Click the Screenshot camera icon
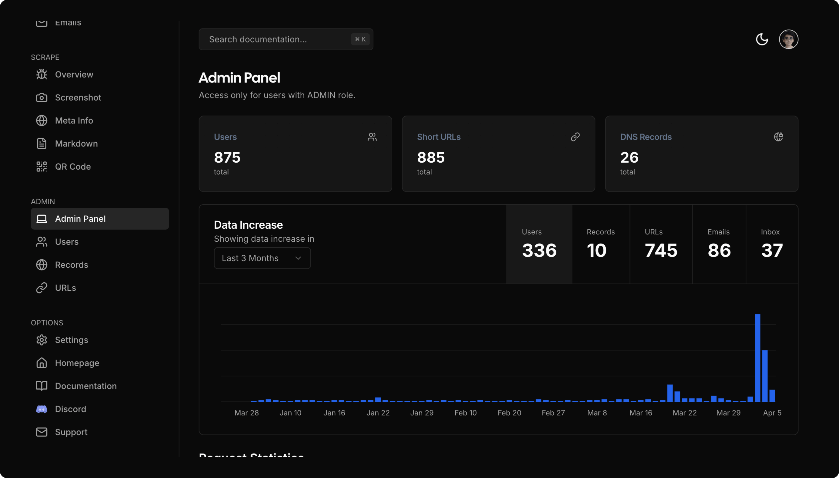The width and height of the screenshot is (839, 478). [x=42, y=98]
